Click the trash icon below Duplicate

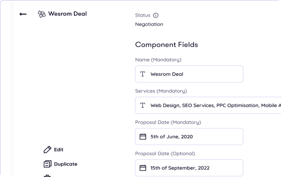47,176
